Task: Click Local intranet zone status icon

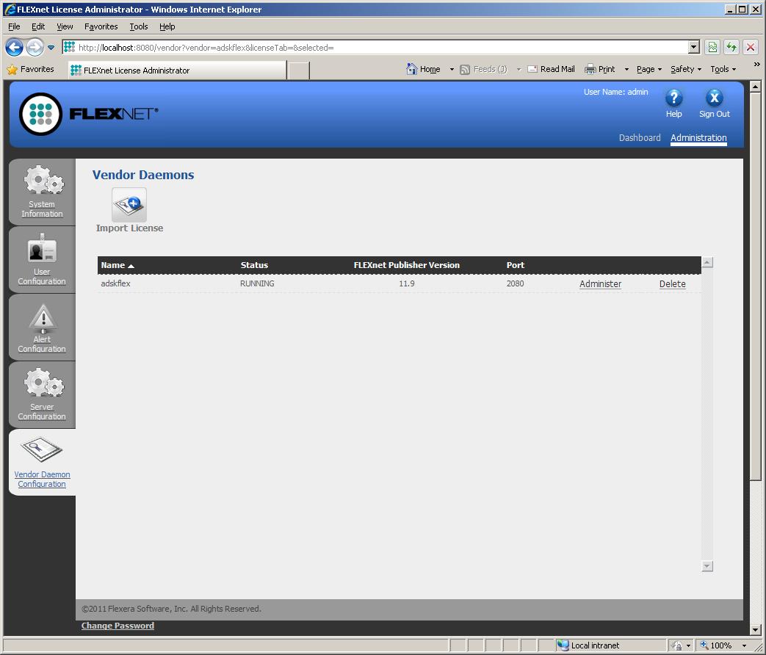Action: pos(563,645)
